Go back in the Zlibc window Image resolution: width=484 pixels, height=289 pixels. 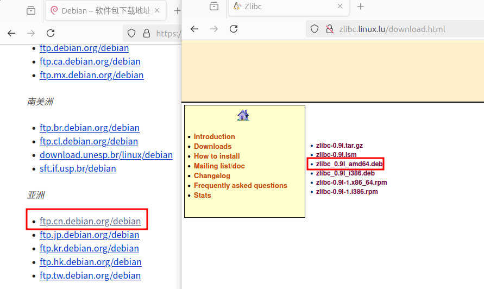tap(194, 29)
